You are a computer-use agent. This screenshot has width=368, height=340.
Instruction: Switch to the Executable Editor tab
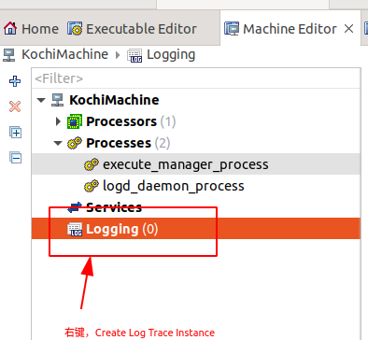(x=133, y=29)
